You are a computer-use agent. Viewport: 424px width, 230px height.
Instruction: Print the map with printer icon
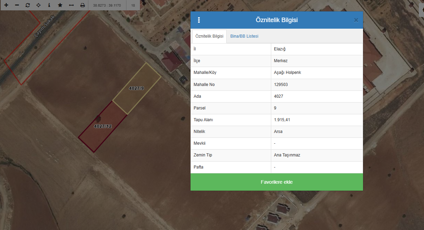click(x=82, y=5)
